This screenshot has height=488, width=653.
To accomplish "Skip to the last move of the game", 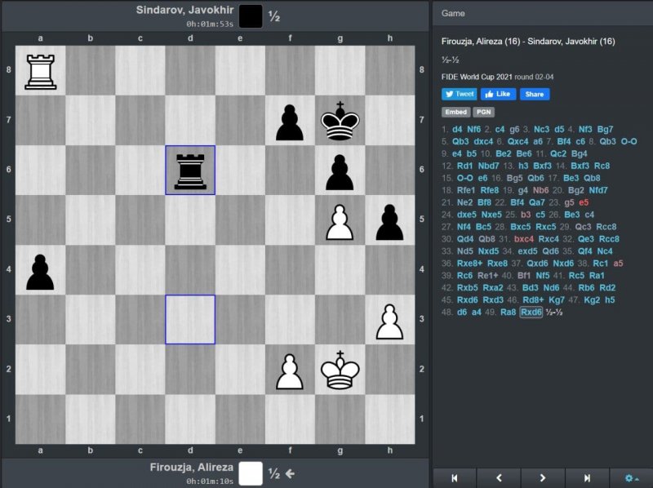I will tap(587, 477).
